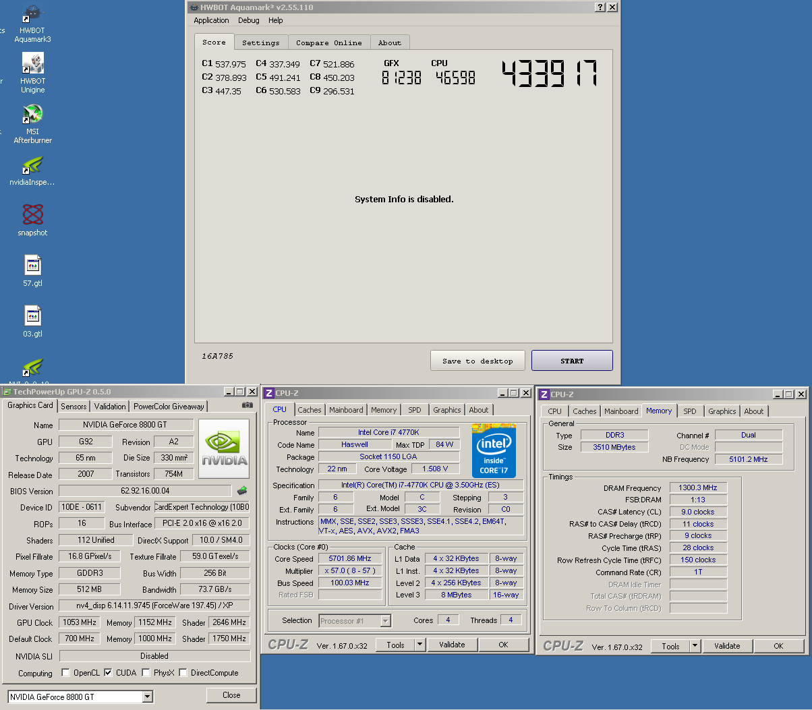This screenshot has height=710, width=812.
Task: Click the GPU-Z BIOS save icon
Action: click(242, 491)
